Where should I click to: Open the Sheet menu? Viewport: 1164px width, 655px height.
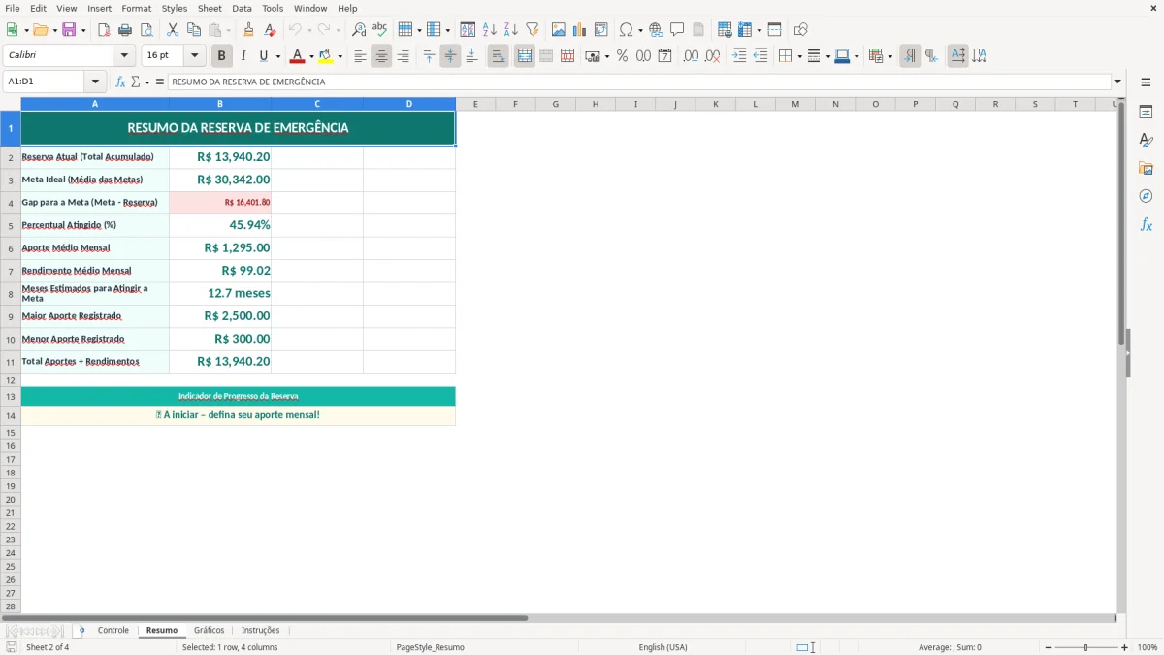[x=210, y=8]
